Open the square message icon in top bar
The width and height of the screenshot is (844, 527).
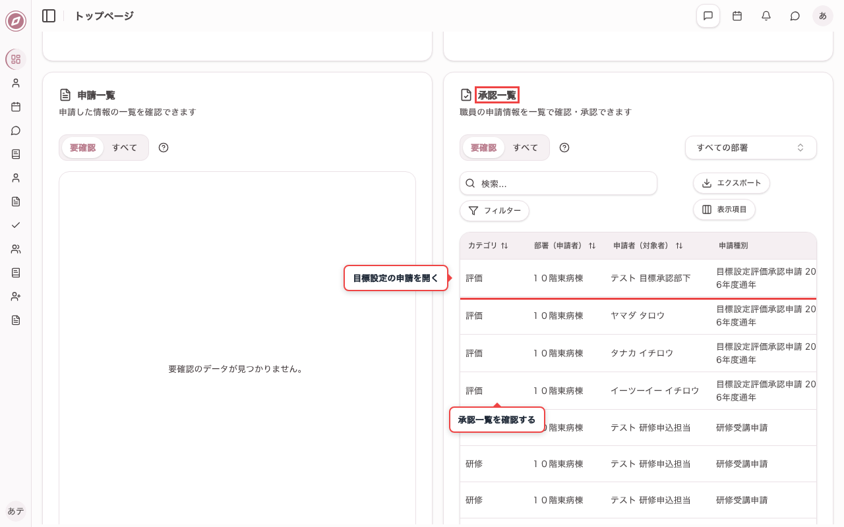click(708, 16)
